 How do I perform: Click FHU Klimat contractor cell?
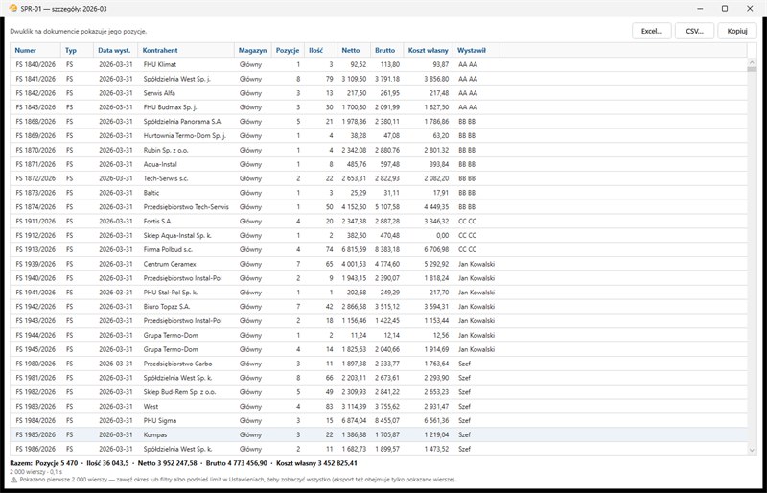tap(160, 64)
